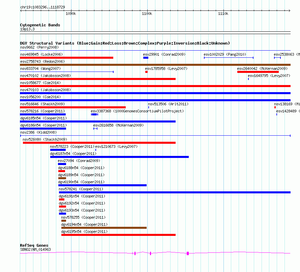
Task: Select esv27094 (Conrad2009) blue bar
Action: [x=62, y=164]
